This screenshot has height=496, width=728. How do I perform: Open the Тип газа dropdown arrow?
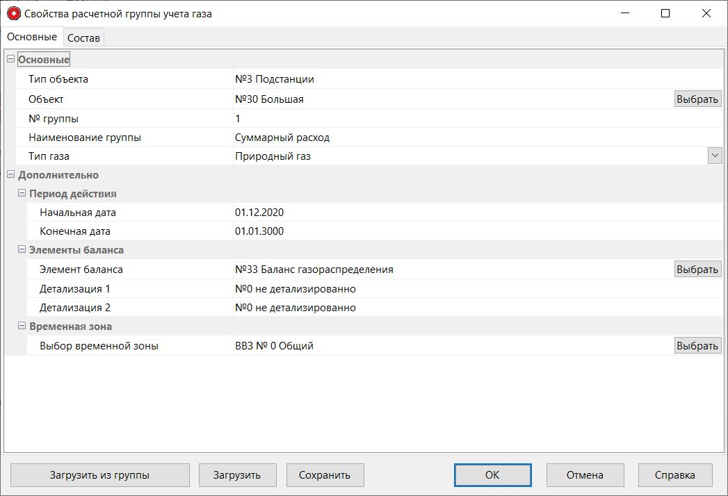click(x=715, y=156)
